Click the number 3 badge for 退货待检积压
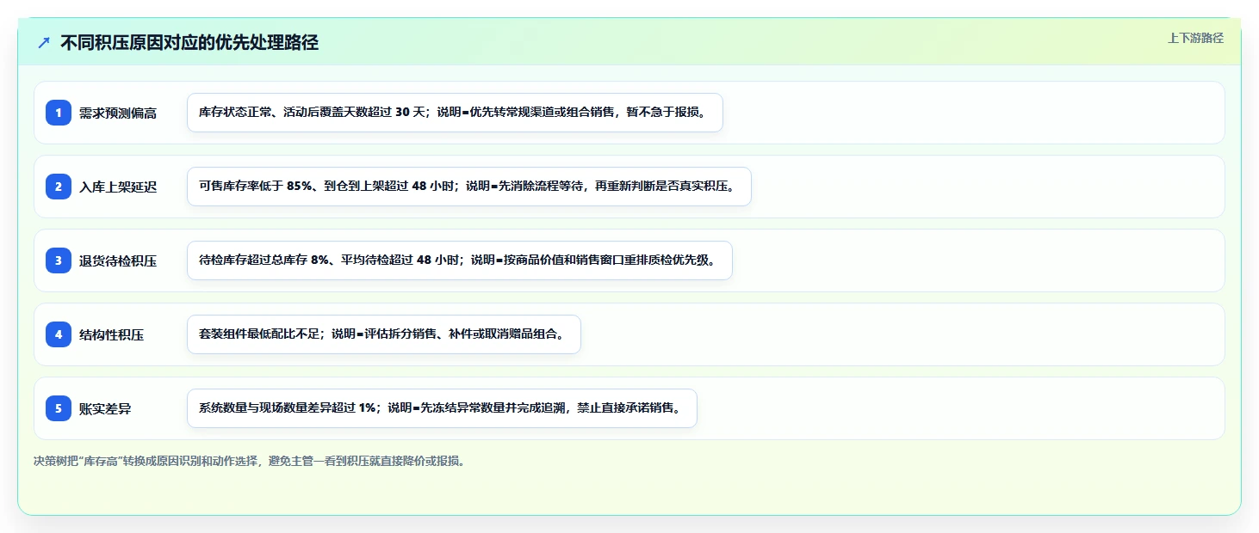 click(x=59, y=260)
